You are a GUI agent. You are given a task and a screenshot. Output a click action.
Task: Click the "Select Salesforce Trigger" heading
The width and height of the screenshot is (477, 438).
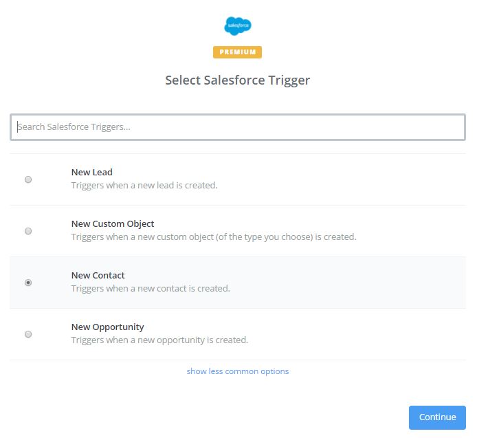tap(238, 80)
